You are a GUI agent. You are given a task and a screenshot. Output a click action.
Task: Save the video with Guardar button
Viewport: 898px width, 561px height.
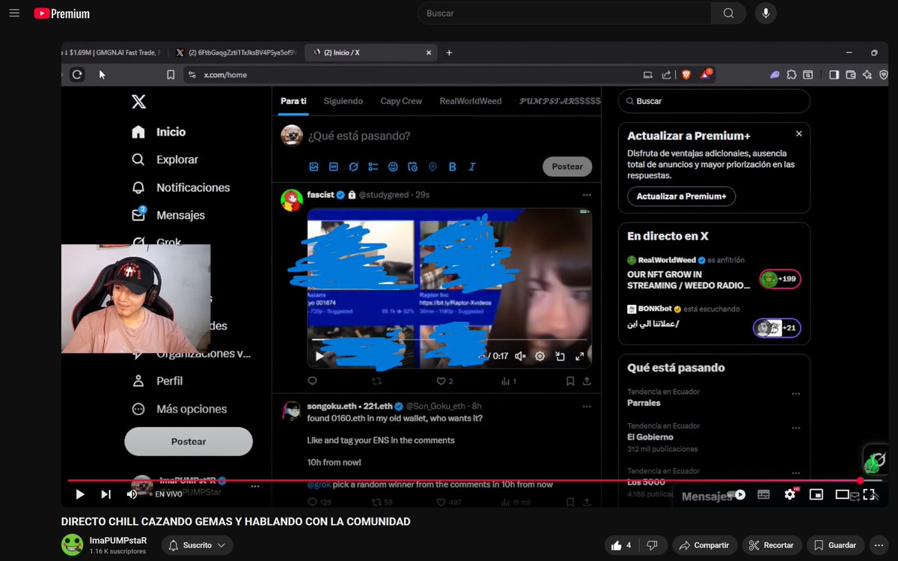[835, 545]
